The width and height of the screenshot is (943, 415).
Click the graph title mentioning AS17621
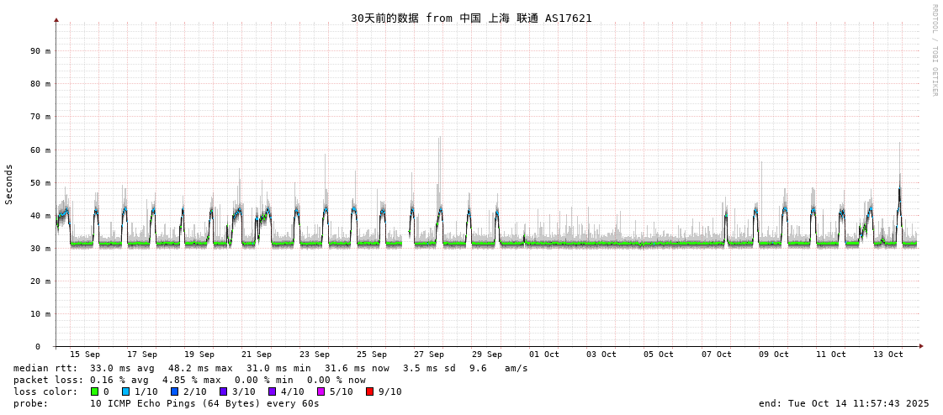click(x=471, y=18)
